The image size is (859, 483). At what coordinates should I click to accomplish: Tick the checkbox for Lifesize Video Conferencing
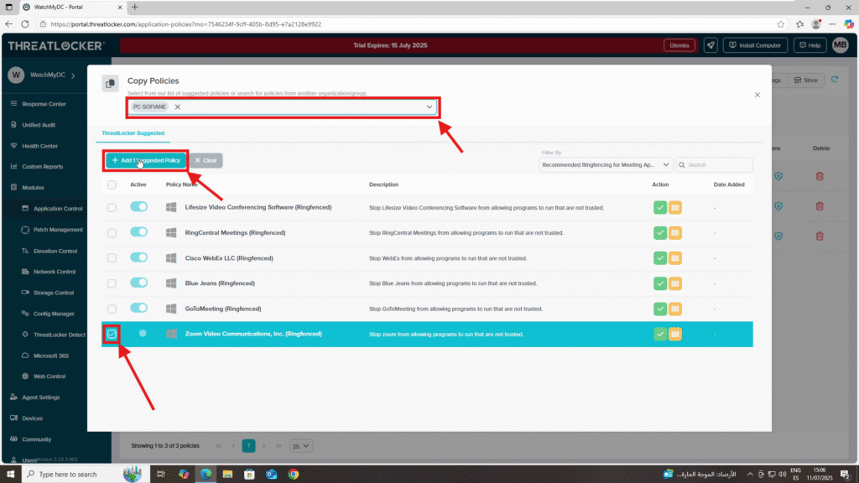point(112,208)
